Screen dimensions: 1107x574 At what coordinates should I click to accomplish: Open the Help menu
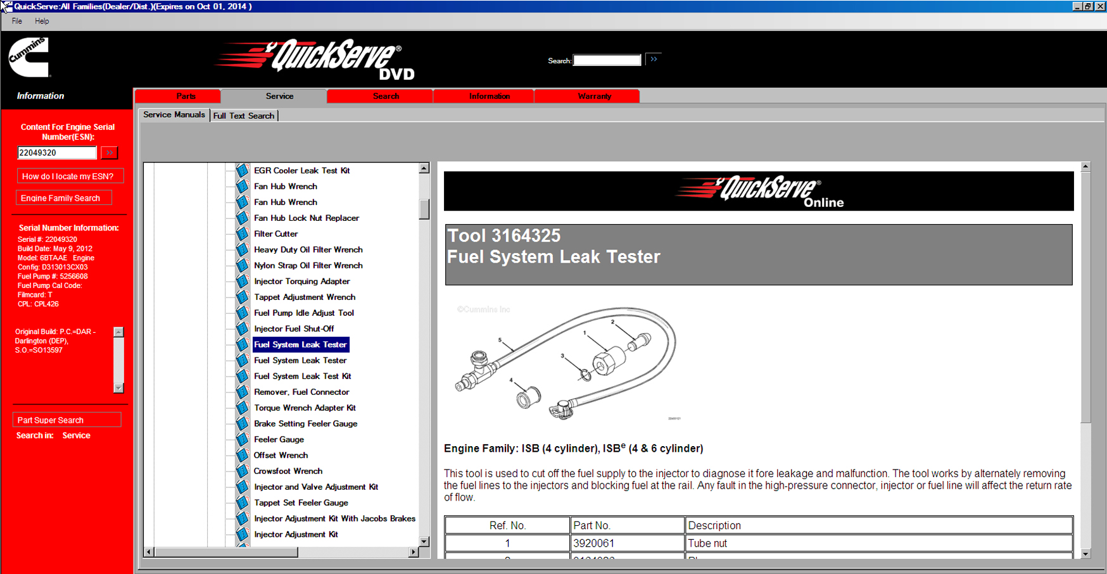[x=42, y=21]
